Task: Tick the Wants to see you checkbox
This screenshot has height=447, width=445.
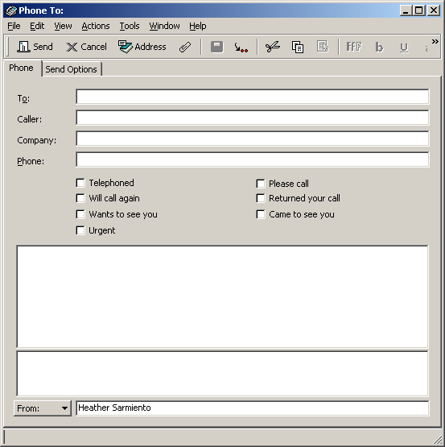Action: pyautogui.click(x=80, y=214)
